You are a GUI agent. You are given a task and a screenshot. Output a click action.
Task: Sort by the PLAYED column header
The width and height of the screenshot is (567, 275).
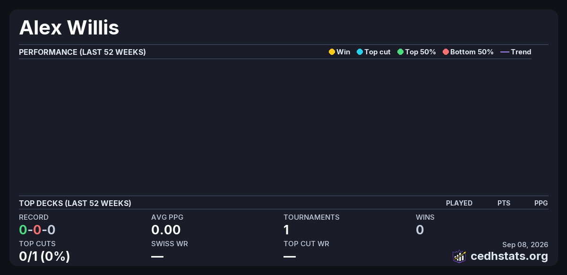coord(459,203)
